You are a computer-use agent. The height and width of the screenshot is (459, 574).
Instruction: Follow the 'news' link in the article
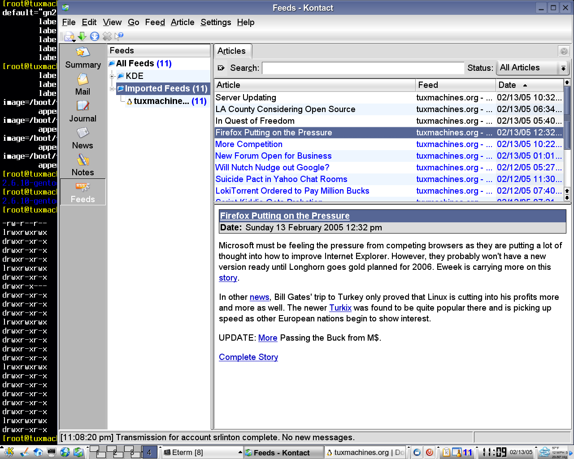click(x=259, y=297)
